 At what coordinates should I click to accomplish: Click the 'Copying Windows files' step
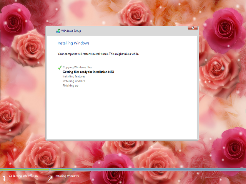[77, 67]
